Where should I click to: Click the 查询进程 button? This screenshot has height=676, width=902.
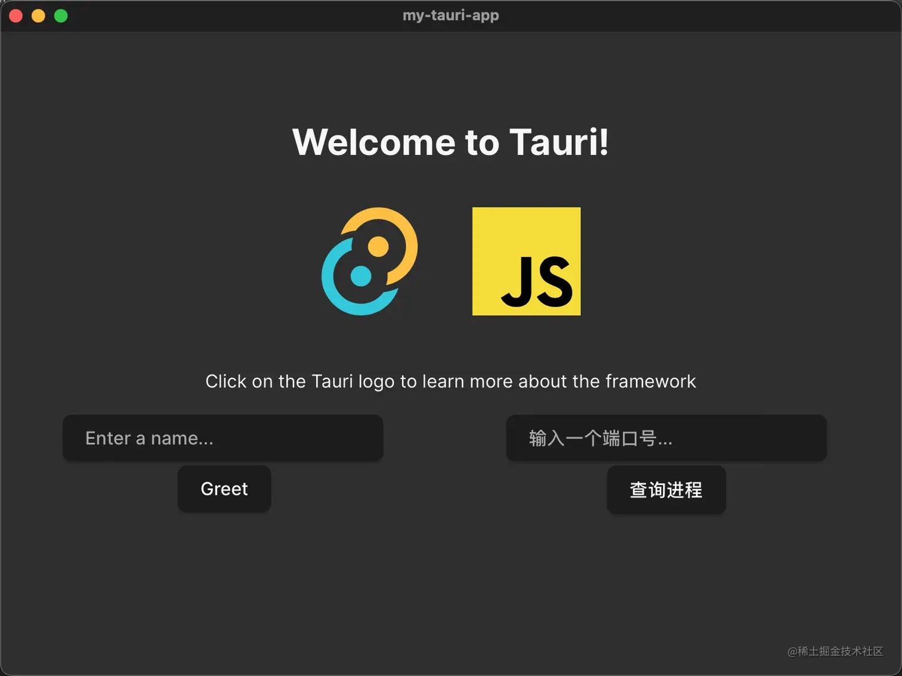pos(666,490)
